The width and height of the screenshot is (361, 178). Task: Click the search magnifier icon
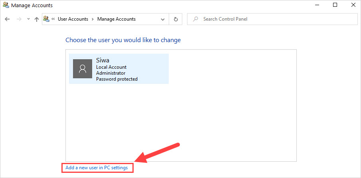coord(195,19)
